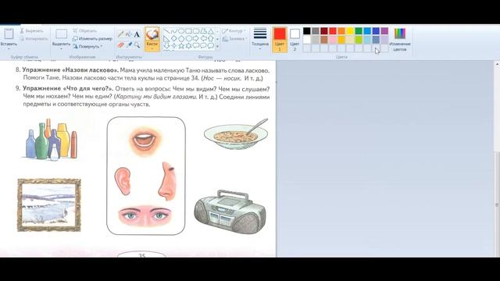Pick the green color swatch
The width and height of the screenshot is (500, 281).
(x=359, y=31)
